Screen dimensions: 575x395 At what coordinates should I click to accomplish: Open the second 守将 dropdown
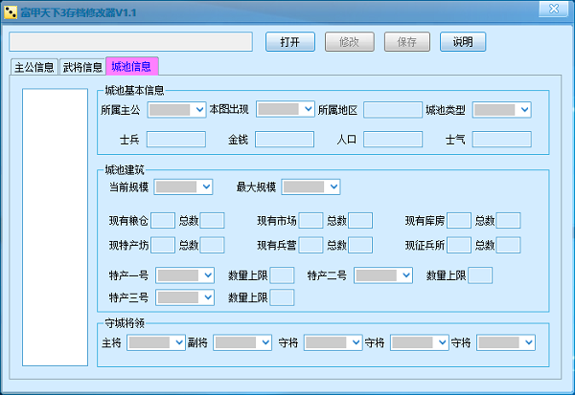[x=420, y=342]
